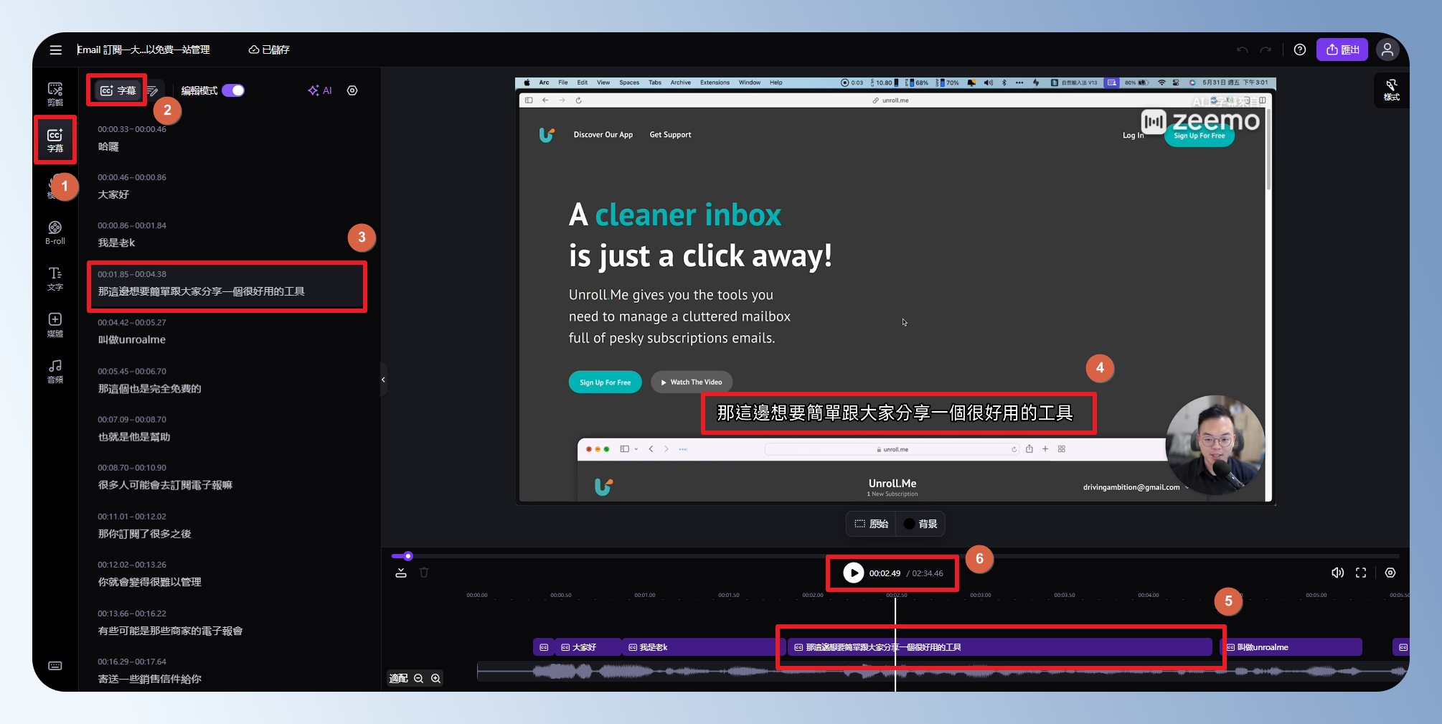Switch to the 字幕 tab in panel
Image resolution: width=1442 pixels, height=724 pixels.
118,90
